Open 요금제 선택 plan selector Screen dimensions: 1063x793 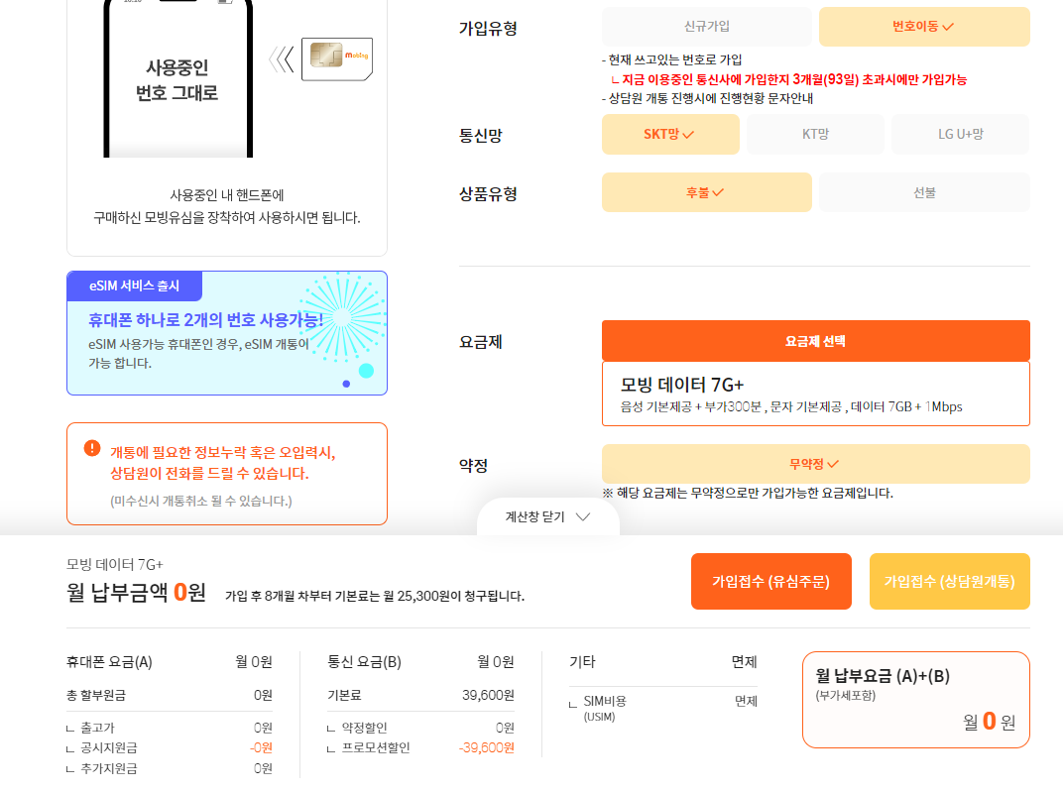(815, 341)
